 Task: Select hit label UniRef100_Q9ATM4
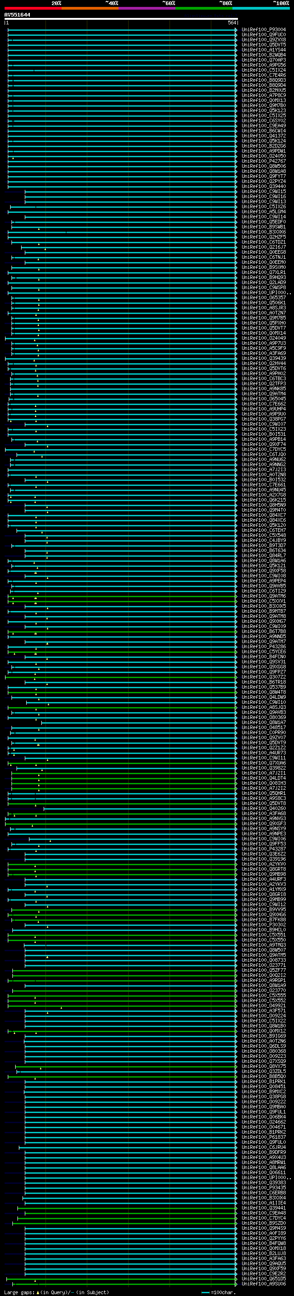[x=264, y=394]
